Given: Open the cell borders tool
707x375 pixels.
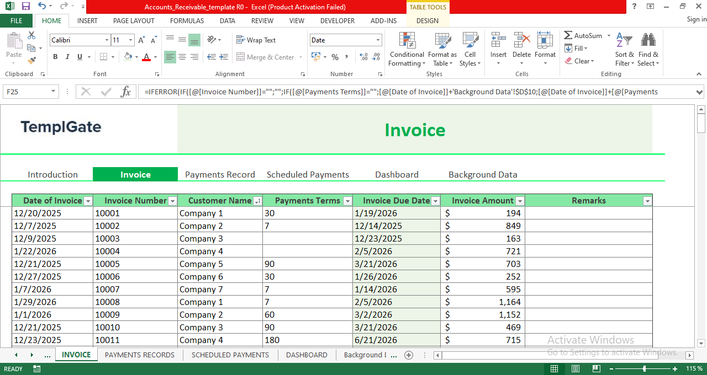Looking at the screenshot, I should 104,57.
